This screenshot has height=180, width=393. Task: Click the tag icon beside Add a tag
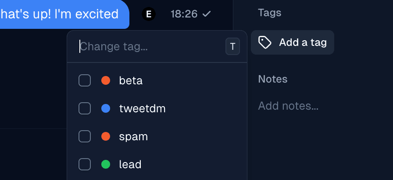coord(264,42)
